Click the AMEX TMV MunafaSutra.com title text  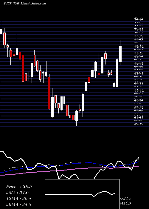[24, 4]
